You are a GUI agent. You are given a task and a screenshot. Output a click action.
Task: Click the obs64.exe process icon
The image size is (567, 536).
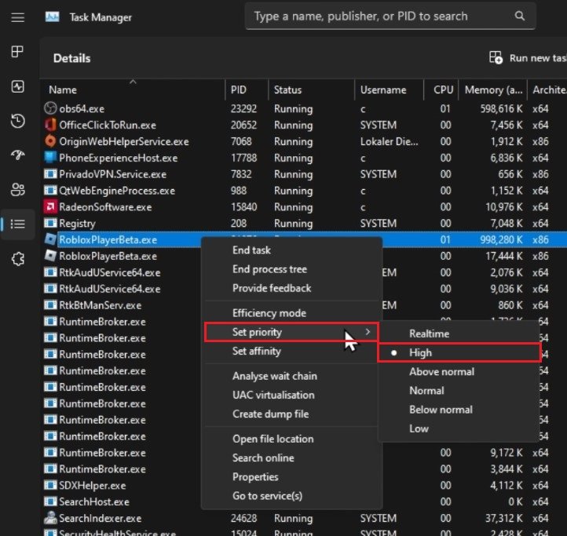tap(50, 108)
